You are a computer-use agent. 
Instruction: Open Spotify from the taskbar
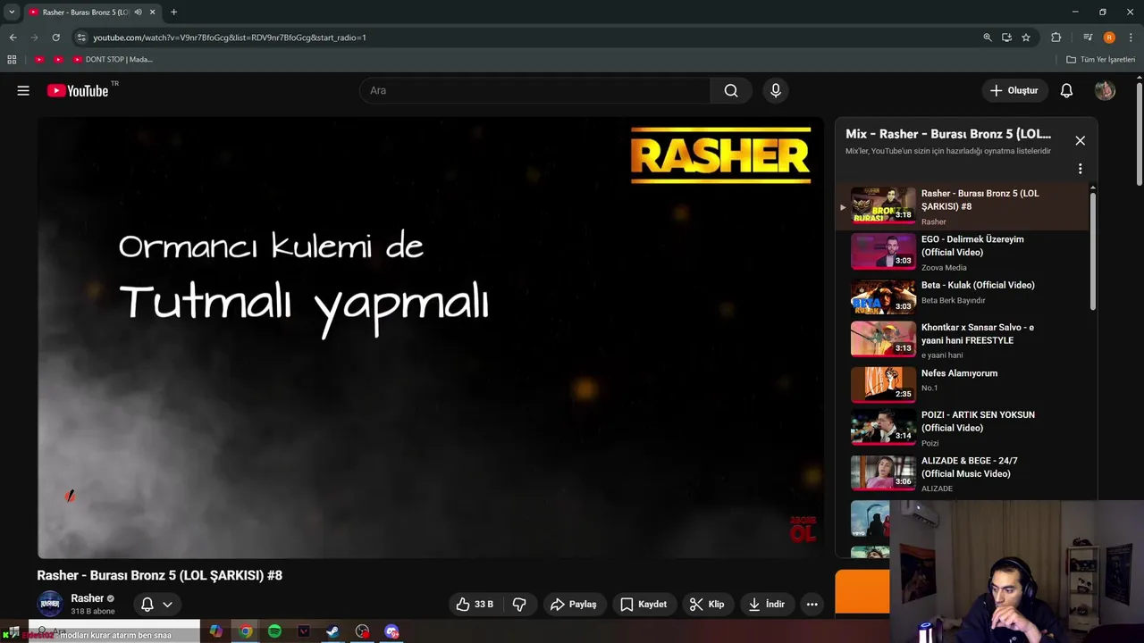pos(274,631)
